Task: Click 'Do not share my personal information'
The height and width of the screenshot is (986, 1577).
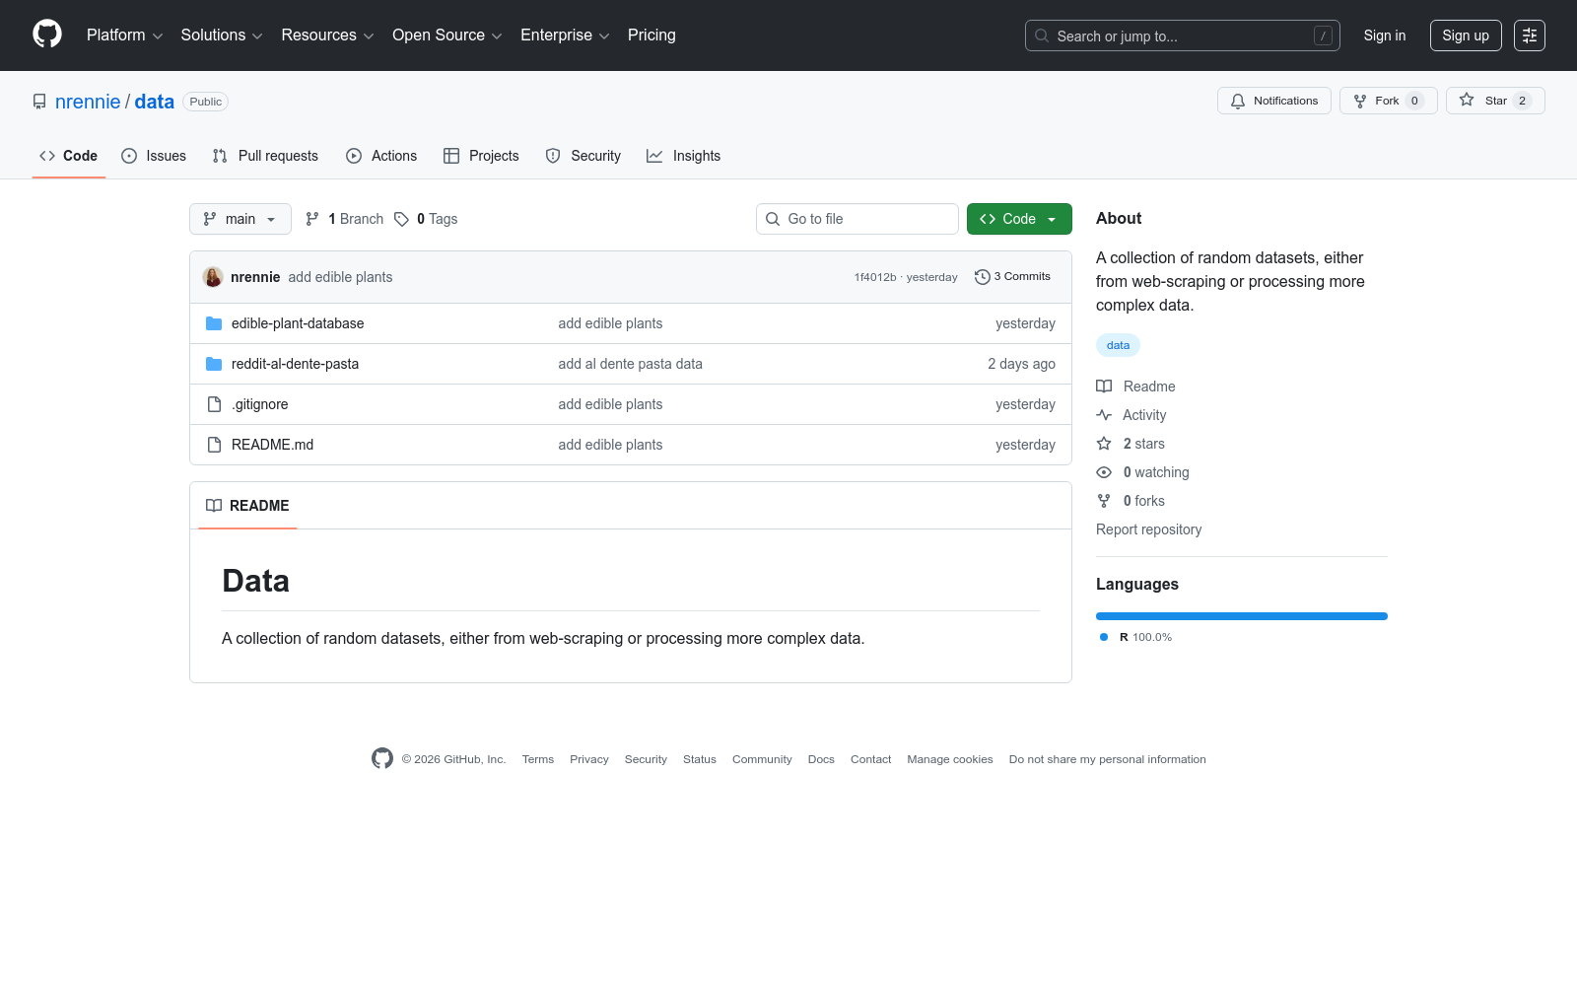Action: click(1108, 759)
